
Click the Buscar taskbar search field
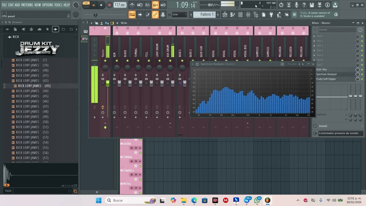point(131,201)
